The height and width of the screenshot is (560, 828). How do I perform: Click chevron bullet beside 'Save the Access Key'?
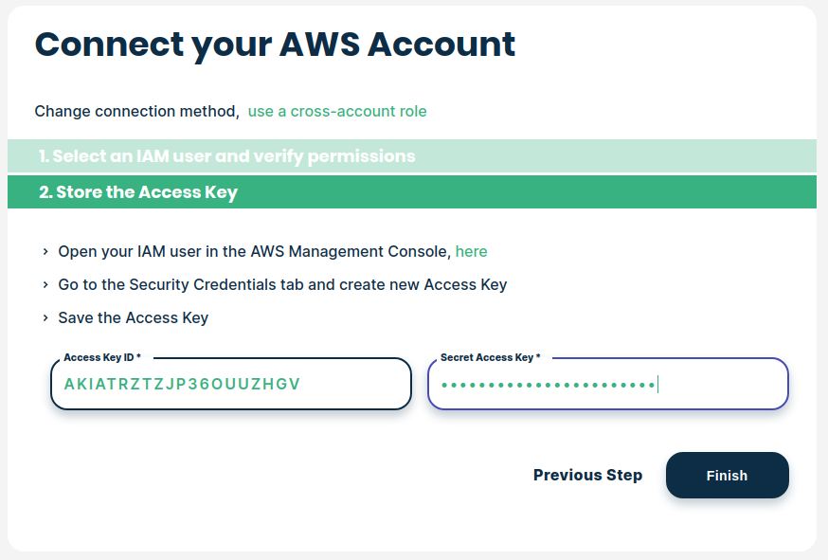[x=45, y=317]
